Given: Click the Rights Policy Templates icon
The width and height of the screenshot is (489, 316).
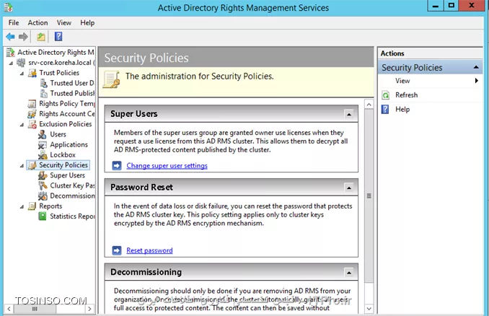Looking at the screenshot, I should pyautogui.click(x=32, y=104).
